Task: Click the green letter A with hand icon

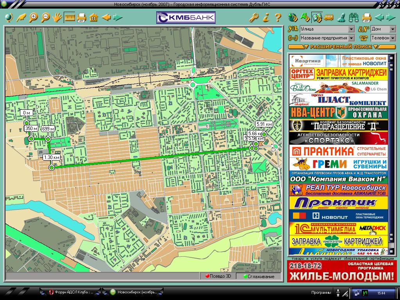Action: pos(305,17)
